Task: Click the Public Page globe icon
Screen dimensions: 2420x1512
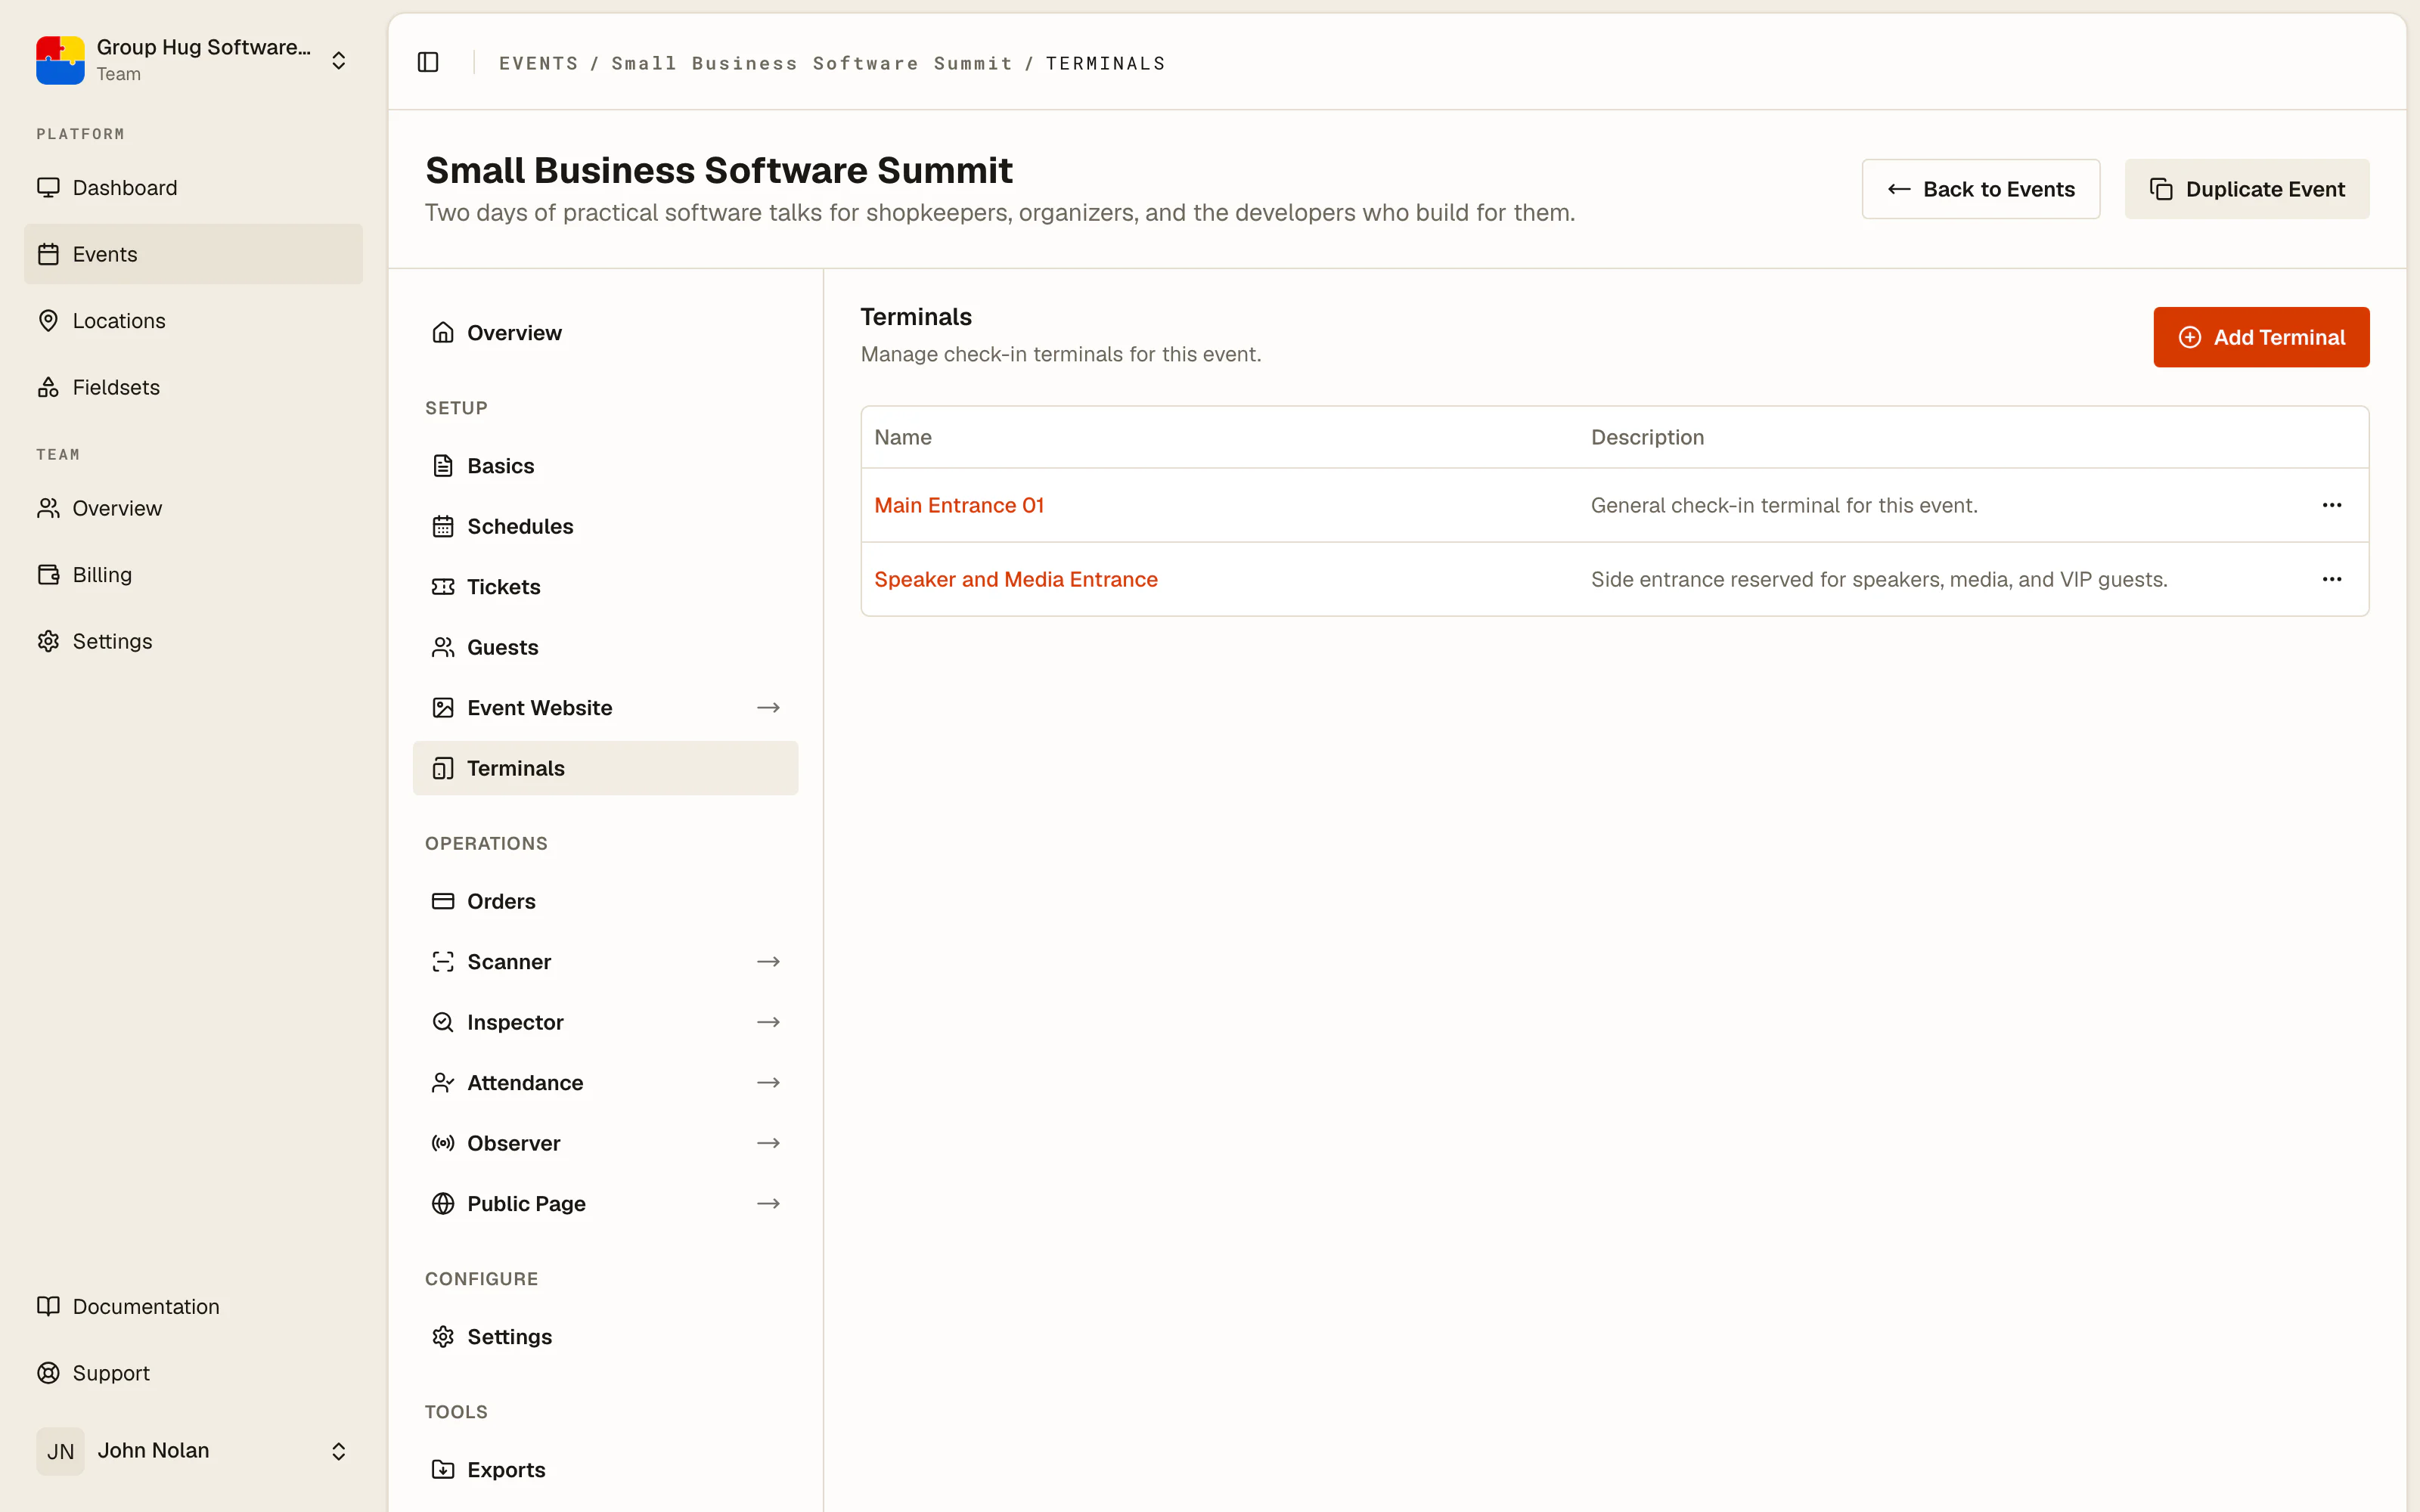Action: (x=443, y=1204)
